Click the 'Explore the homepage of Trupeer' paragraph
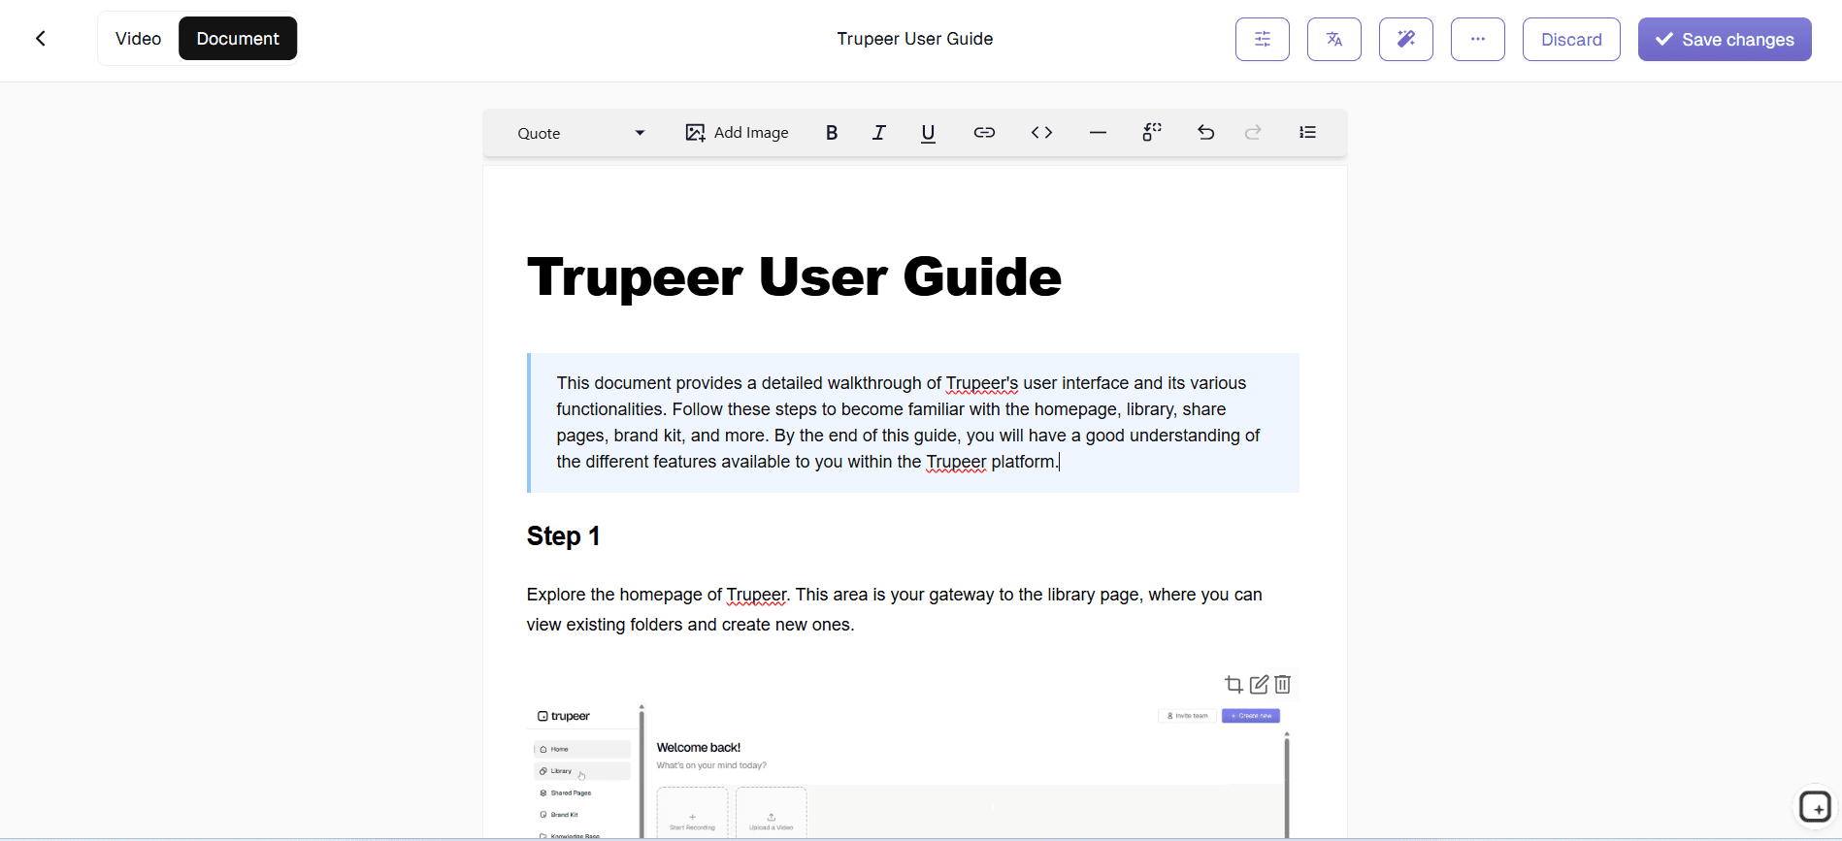The height and width of the screenshot is (841, 1842). [x=894, y=609]
